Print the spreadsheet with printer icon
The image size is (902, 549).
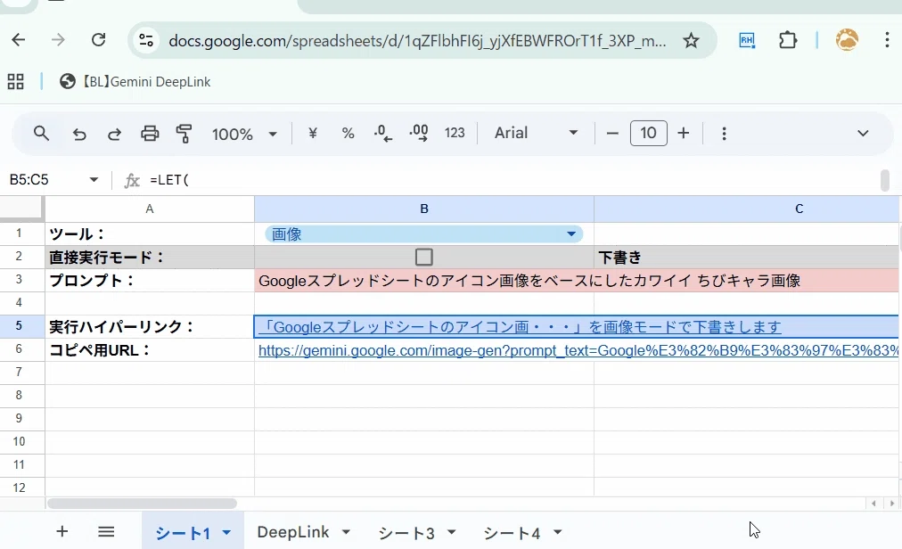tap(150, 134)
